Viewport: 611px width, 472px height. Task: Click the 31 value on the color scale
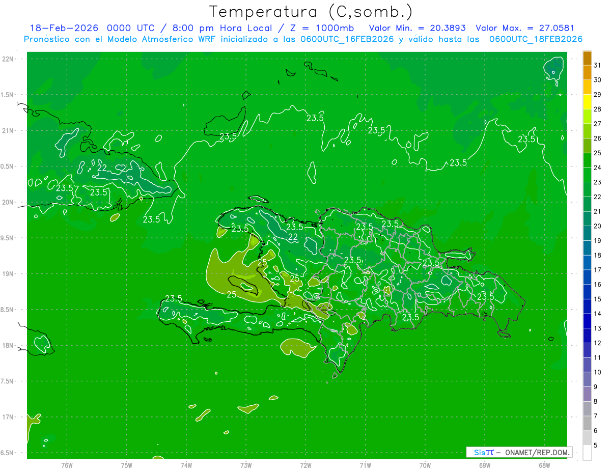tap(598, 65)
